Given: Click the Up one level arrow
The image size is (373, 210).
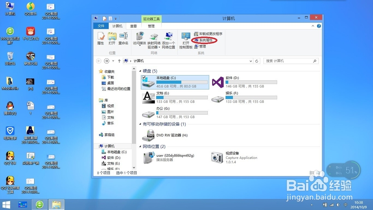Looking at the screenshot, I should 119,61.
